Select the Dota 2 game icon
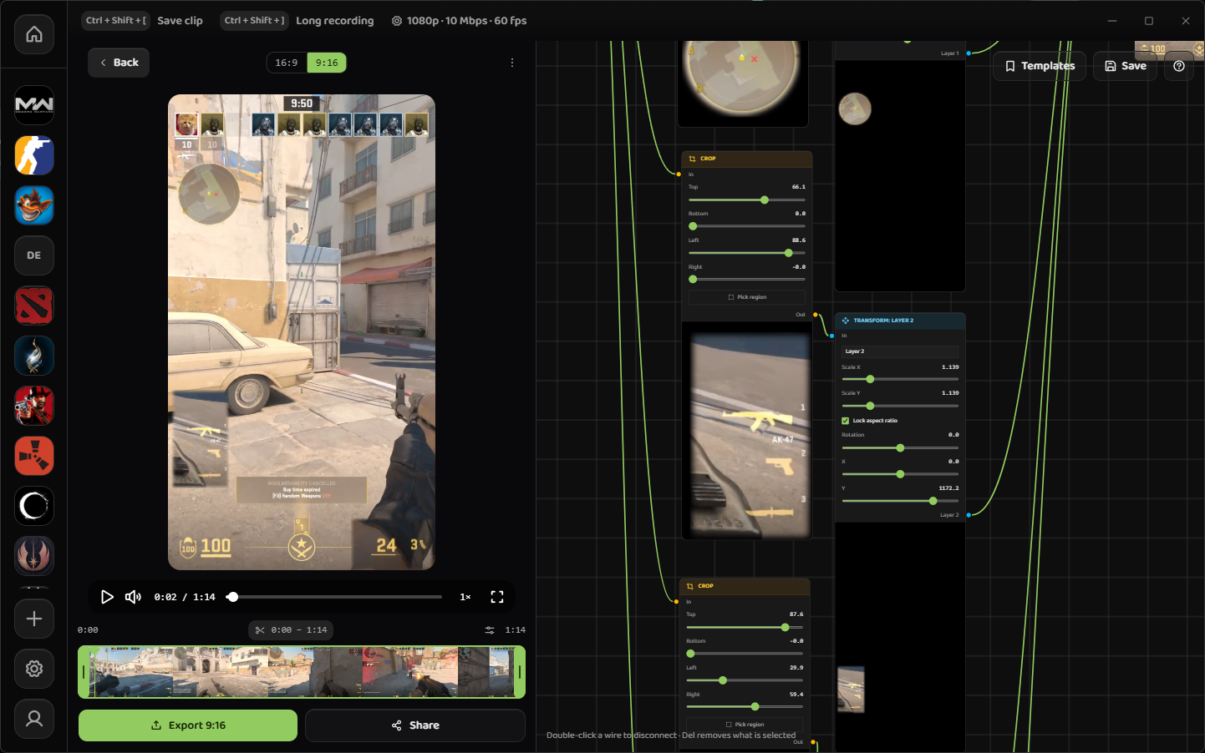The image size is (1205, 753). (34, 306)
